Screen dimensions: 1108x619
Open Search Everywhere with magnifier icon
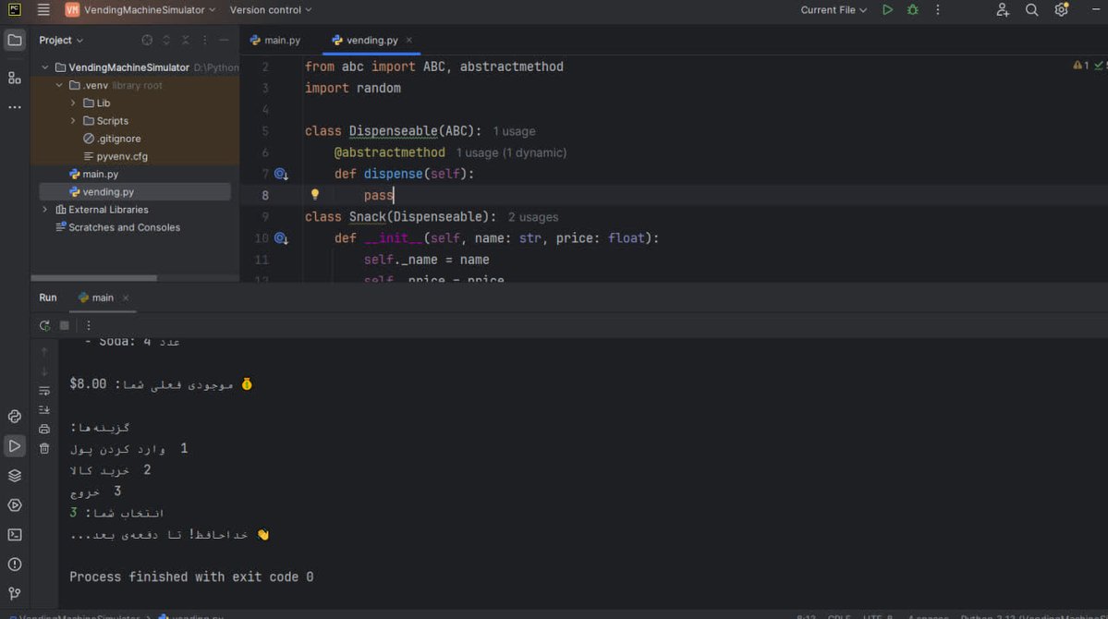(x=1029, y=9)
